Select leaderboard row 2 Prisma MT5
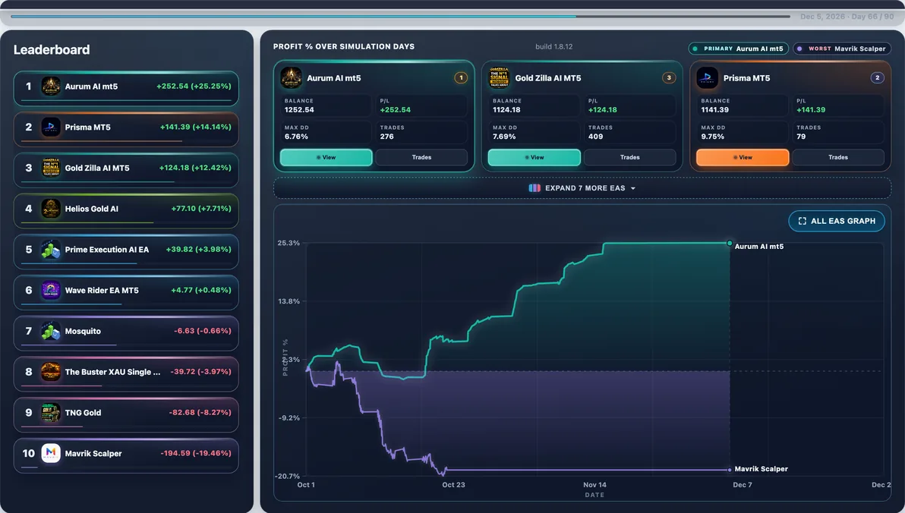The image size is (905, 513). coord(126,129)
